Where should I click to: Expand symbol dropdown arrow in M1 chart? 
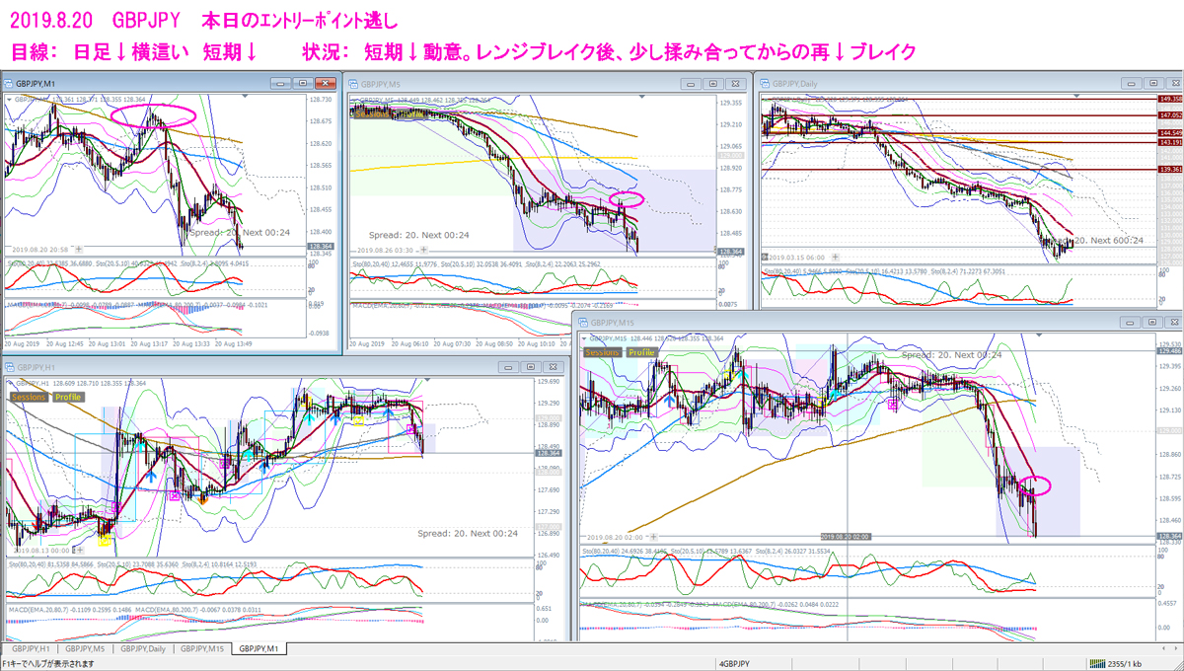10,99
